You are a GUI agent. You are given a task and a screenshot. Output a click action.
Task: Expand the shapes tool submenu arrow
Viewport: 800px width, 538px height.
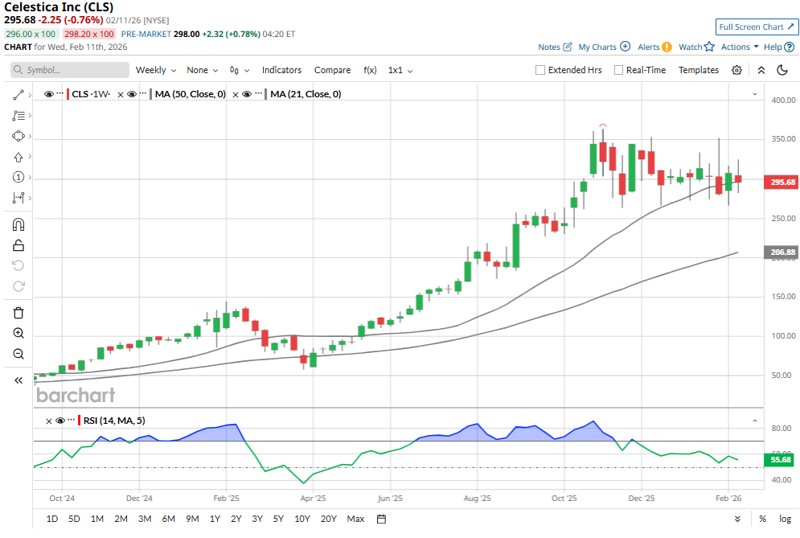point(30,136)
